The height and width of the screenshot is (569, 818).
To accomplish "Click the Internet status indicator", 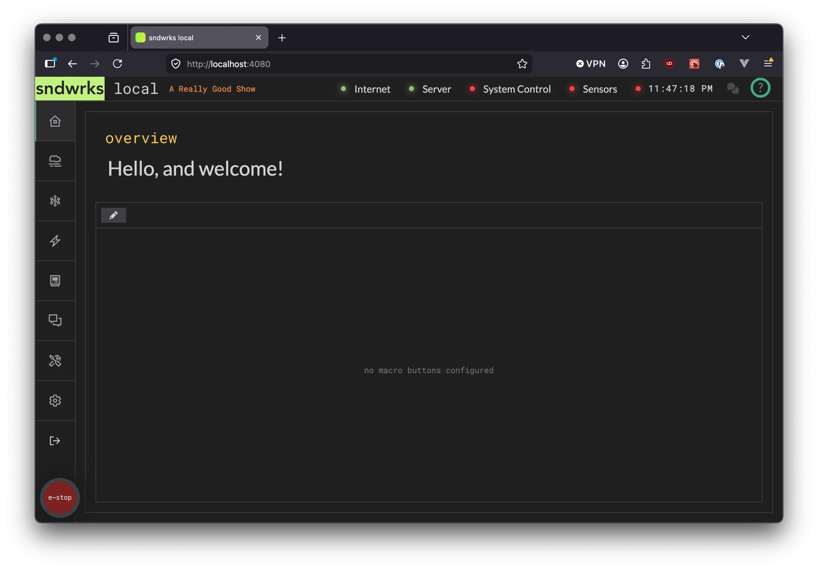I will click(366, 89).
